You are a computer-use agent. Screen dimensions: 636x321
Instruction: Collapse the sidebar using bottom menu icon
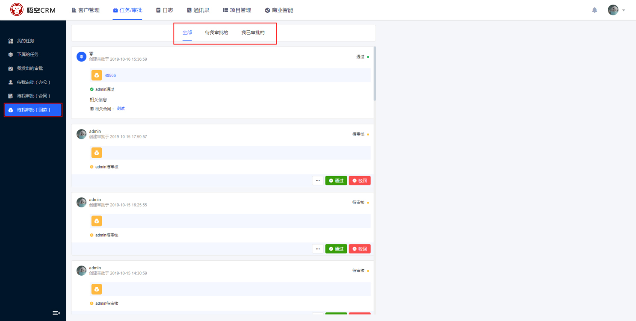(56, 313)
